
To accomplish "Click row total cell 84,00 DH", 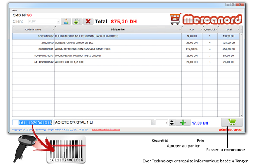I will [229, 56].
